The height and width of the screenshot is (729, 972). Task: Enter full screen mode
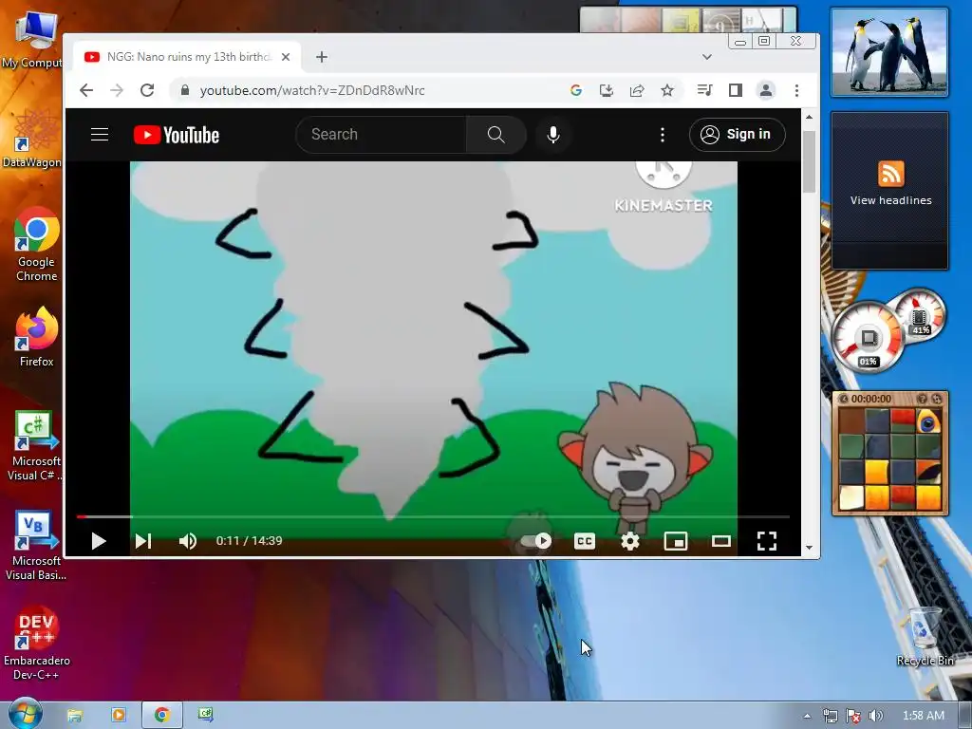767,541
